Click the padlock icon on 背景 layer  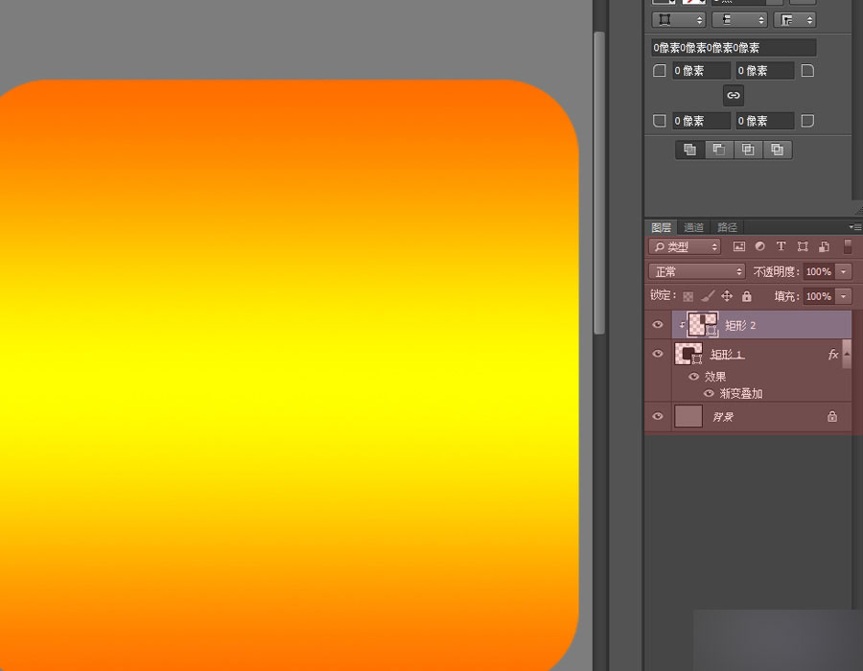[x=832, y=416]
